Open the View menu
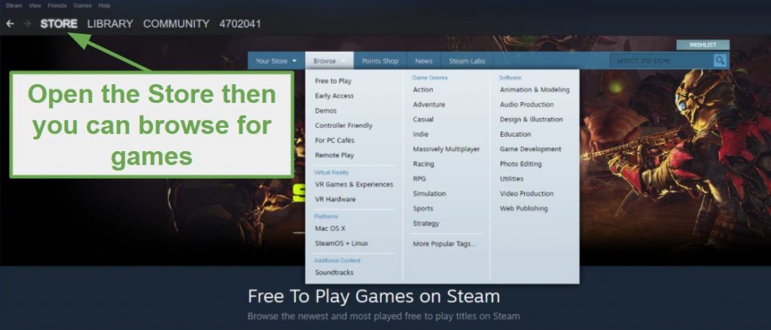771x330 pixels. point(35,5)
